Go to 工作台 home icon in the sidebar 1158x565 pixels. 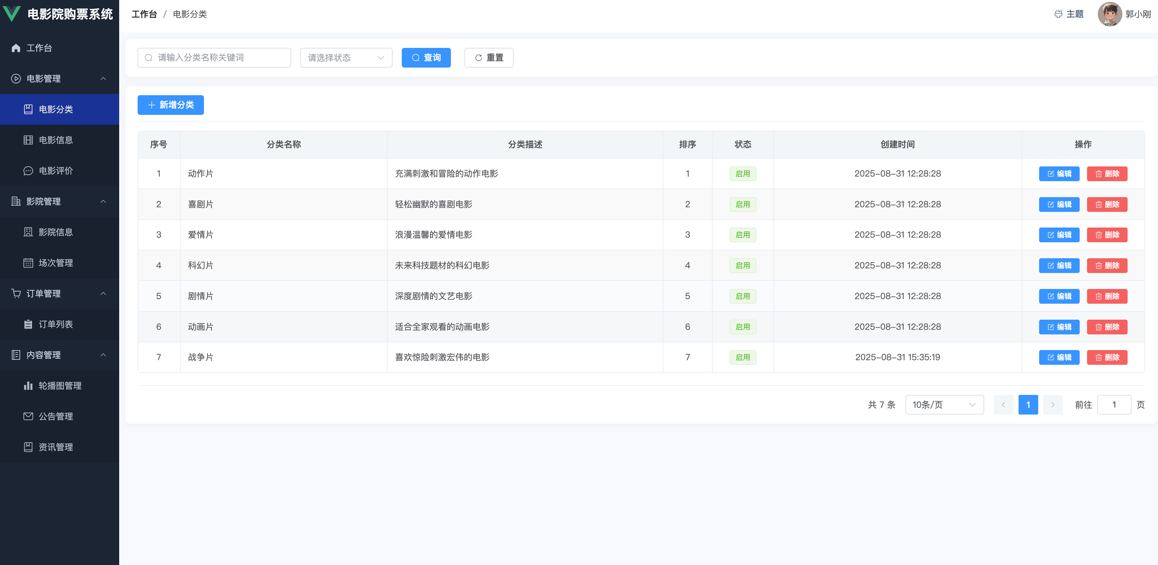(16, 48)
